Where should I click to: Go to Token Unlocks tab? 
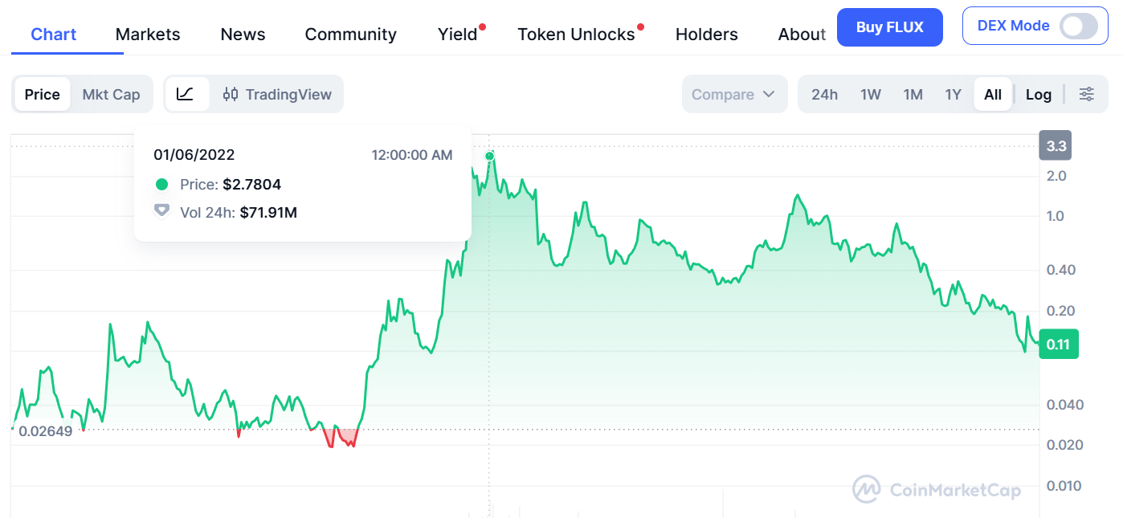(x=576, y=34)
